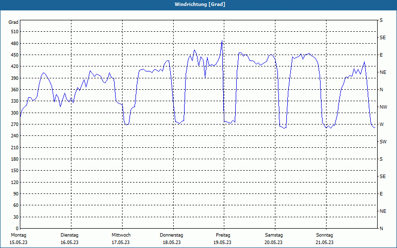Select the 150 degree axis label
397x248 pixels.
point(15,171)
